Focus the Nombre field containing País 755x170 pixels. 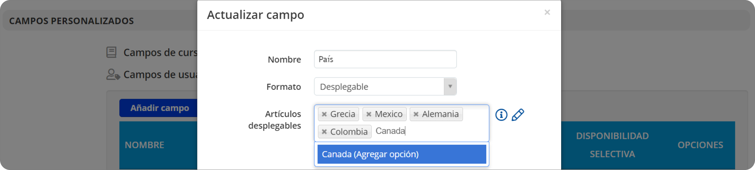385,59
